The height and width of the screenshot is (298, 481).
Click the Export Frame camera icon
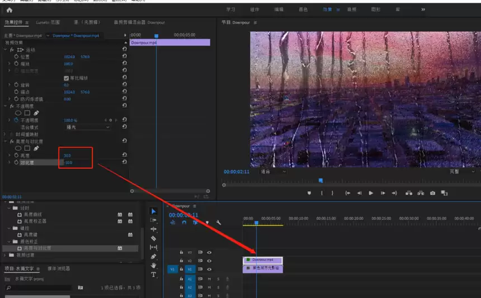tap(432, 193)
